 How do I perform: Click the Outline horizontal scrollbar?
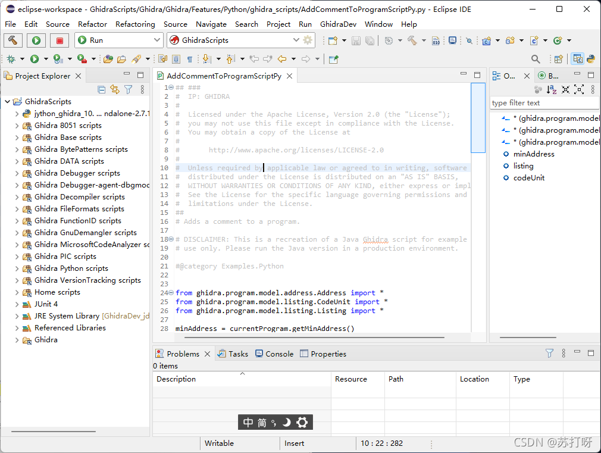click(528, 338)
